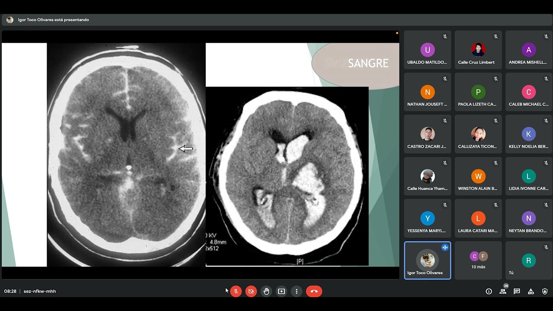Select LIDIA IVONNE participant tile

click(529, 176)
